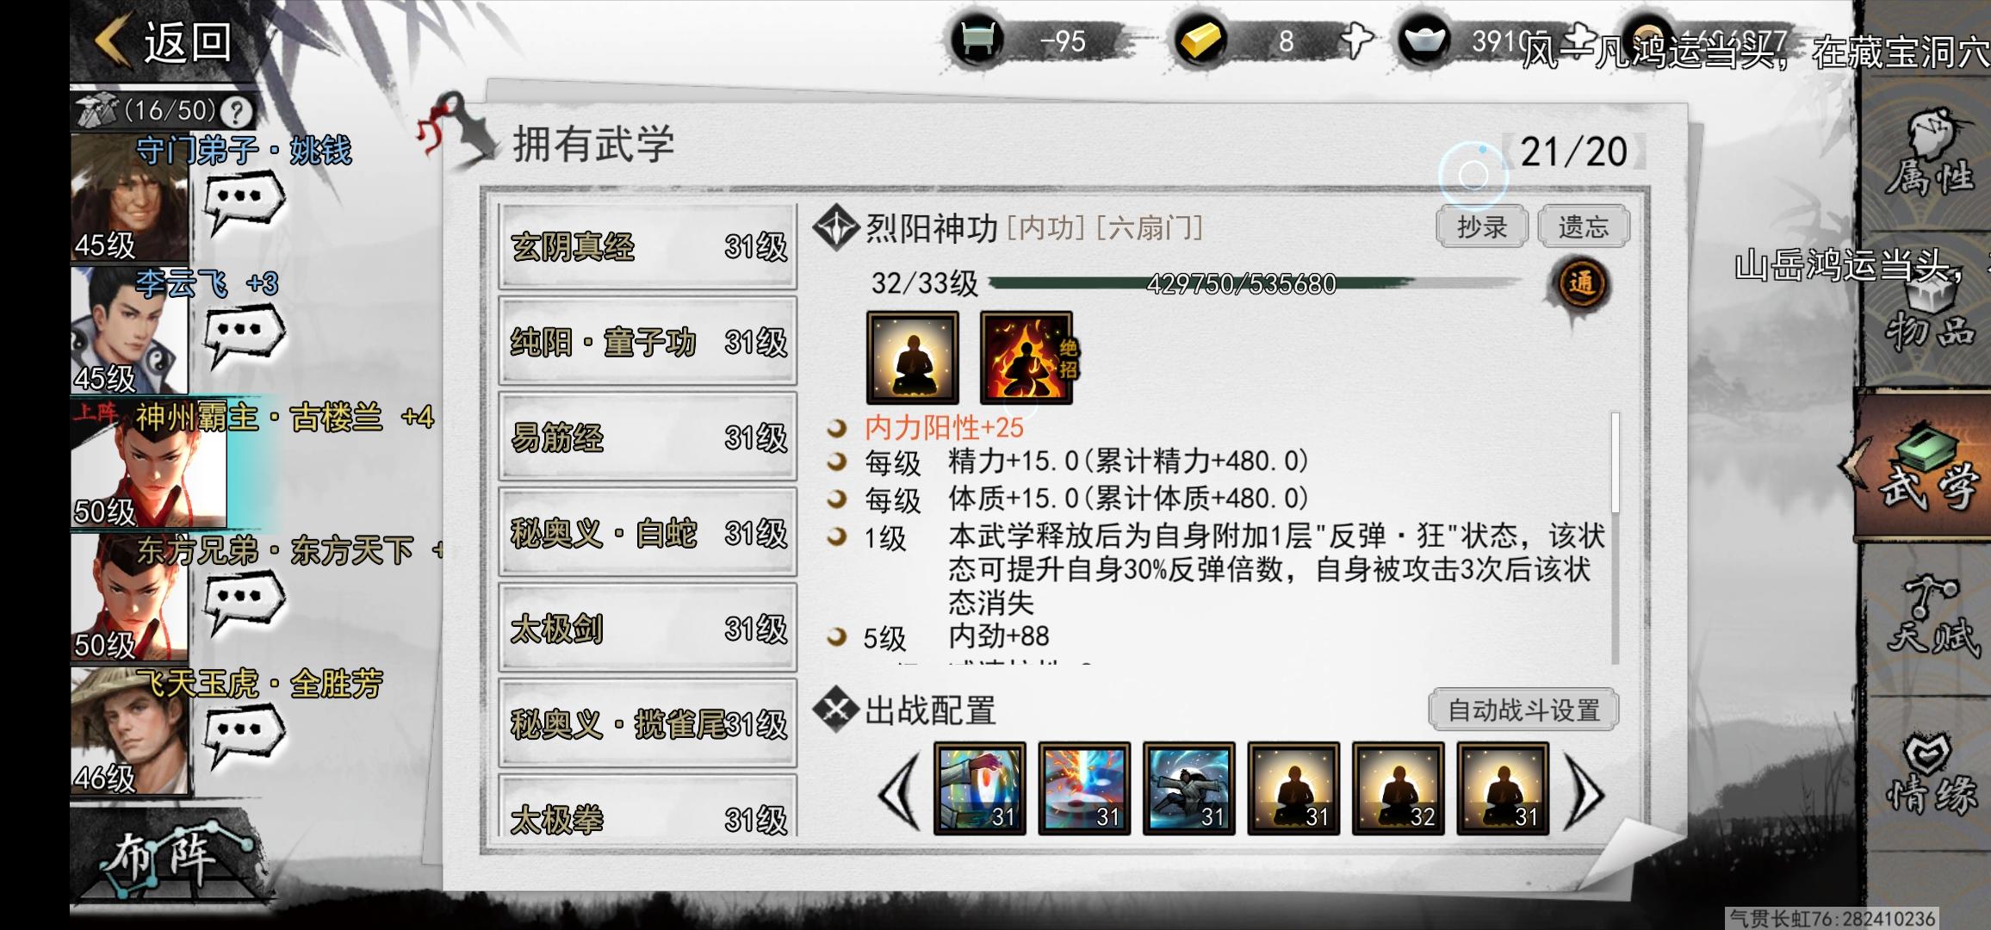Viewport: 1991px width, 930px height.
Task: Select the meditating monk skill icon
Action: (912, 358)
